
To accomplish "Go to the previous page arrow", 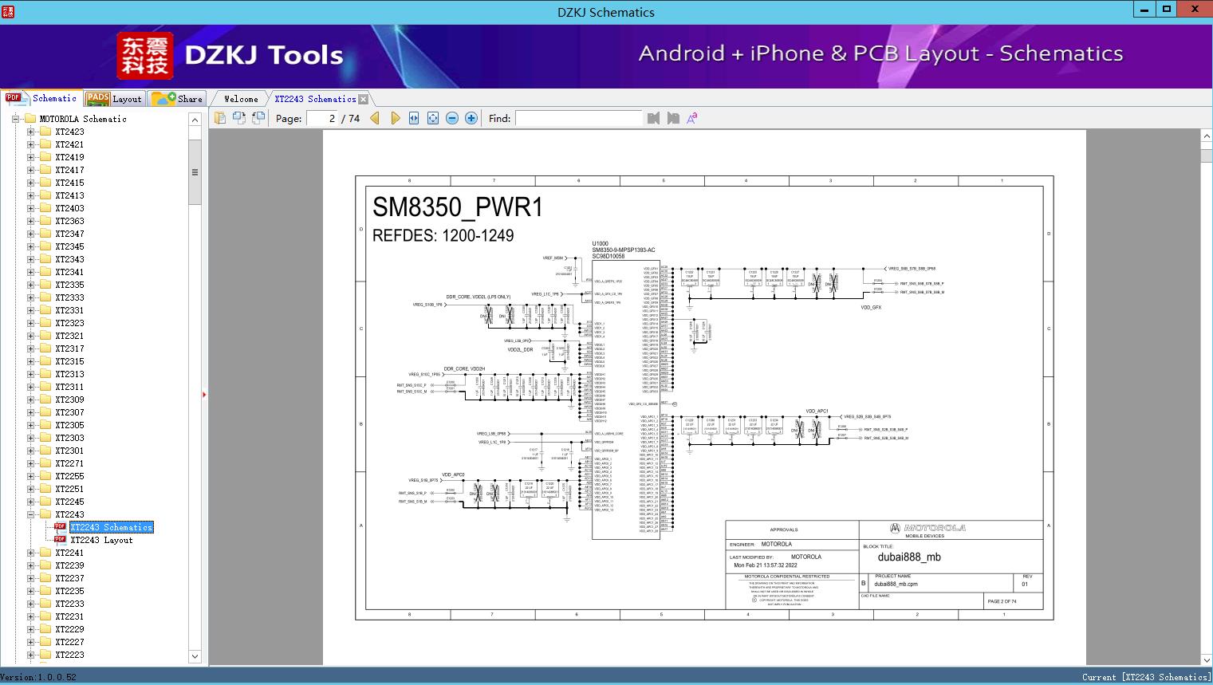I will pos(375,118).
